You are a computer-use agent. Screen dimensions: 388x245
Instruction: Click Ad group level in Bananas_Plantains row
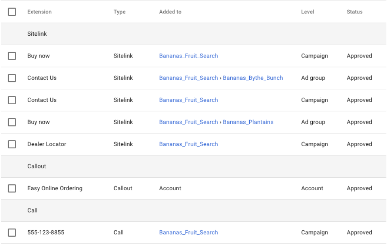(313, 122)
